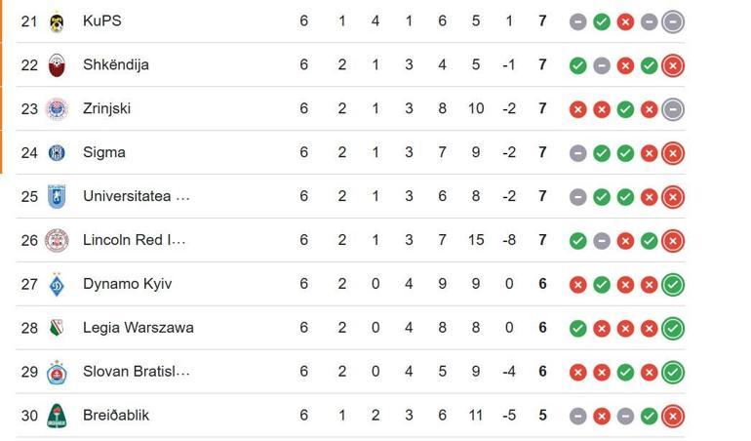Click the Shkëndija club crest icon

(x=57, y=64)
